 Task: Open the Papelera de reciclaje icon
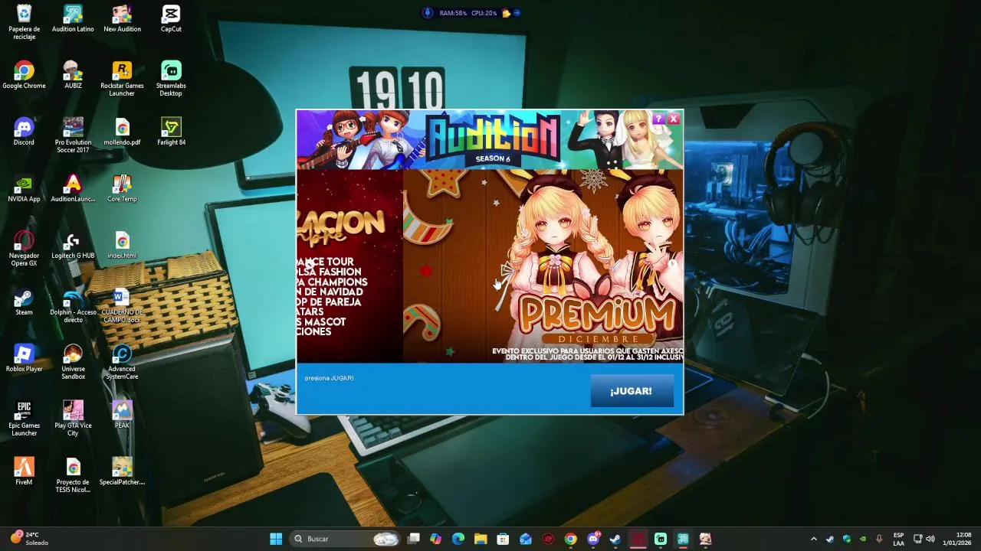[x=24, y=22]
